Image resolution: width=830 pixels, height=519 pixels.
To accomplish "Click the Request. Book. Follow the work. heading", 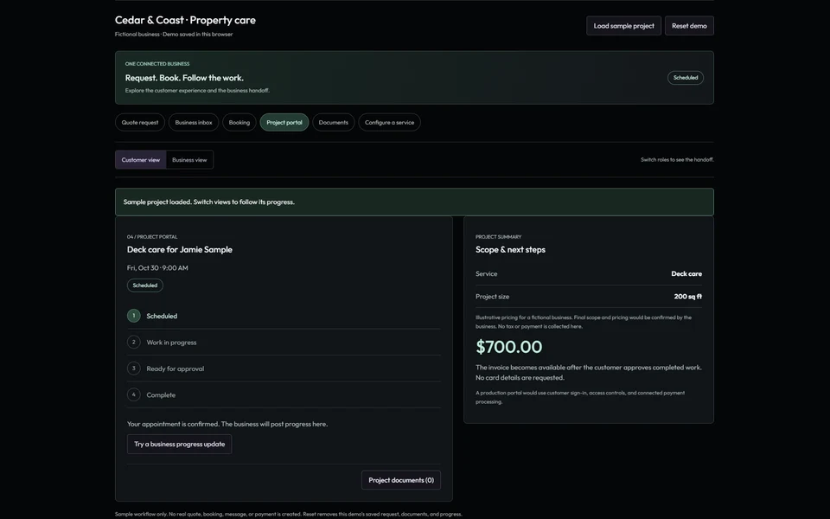I will (x=184, y=78).
